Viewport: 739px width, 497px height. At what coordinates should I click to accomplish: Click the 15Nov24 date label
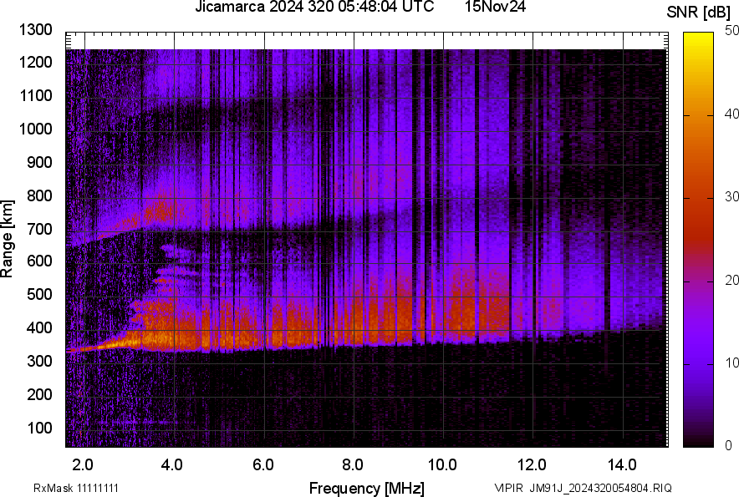(497, 8)
